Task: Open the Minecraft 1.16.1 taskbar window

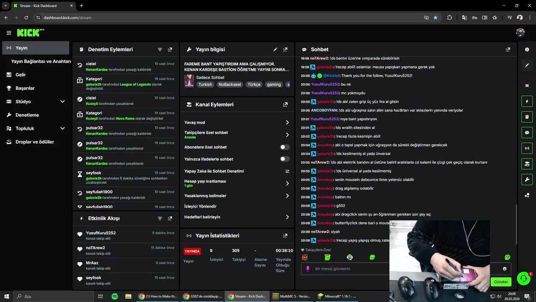Action: point(338,296)
